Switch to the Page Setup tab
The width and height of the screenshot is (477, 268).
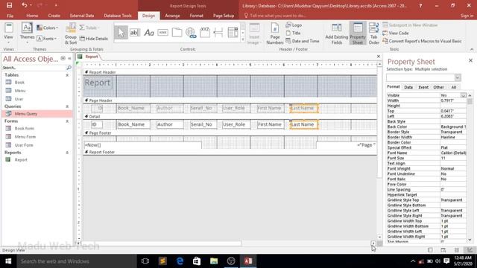coord(224,16)
